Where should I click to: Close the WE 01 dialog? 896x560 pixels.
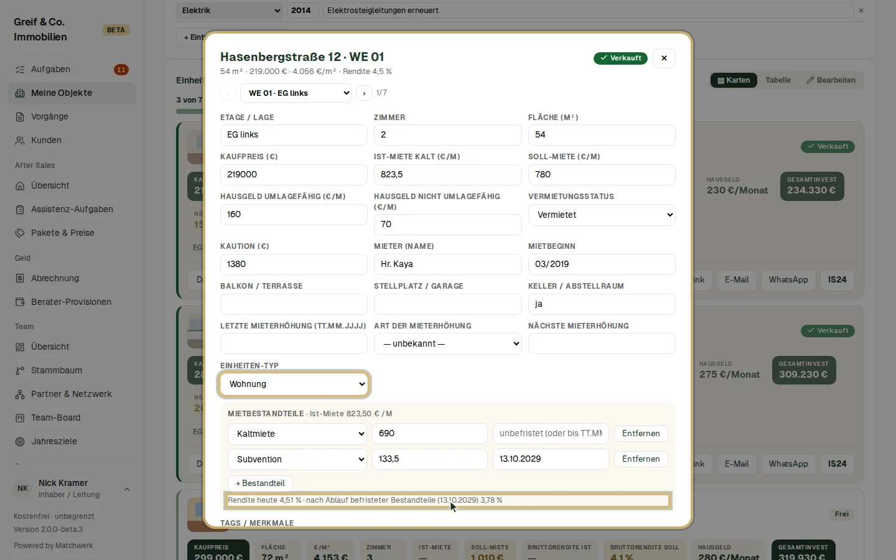pyautogui.click(x=664, y=58)
